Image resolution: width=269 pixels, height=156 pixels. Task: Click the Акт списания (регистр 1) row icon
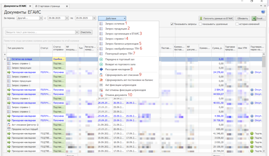(9, 125)
